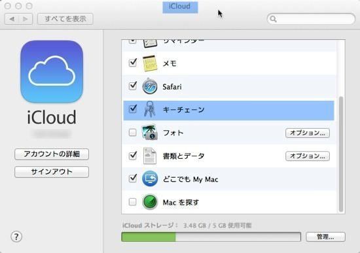Click the large iCloud logo
The image size is (360, 253).
(x=52, y=71)
